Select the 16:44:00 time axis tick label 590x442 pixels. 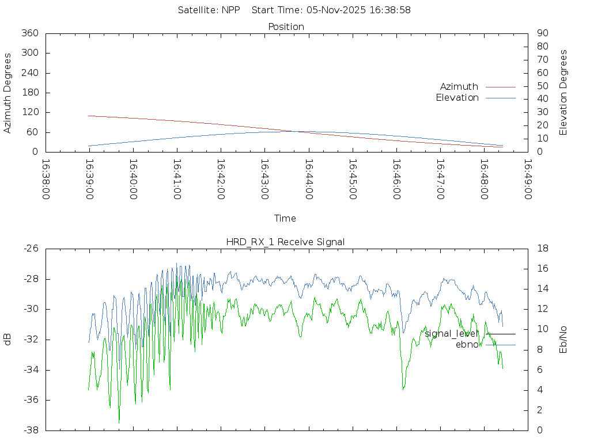[308, 179]
